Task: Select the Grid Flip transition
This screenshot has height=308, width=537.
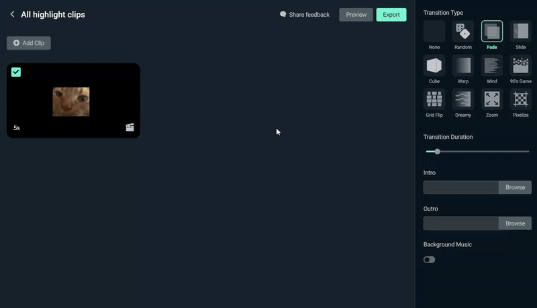Action: (x=434, y=99)
